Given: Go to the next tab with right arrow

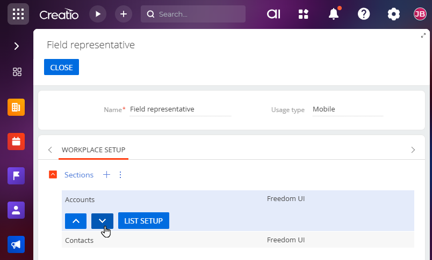Looking at the screenshot, I should point(413,150).
